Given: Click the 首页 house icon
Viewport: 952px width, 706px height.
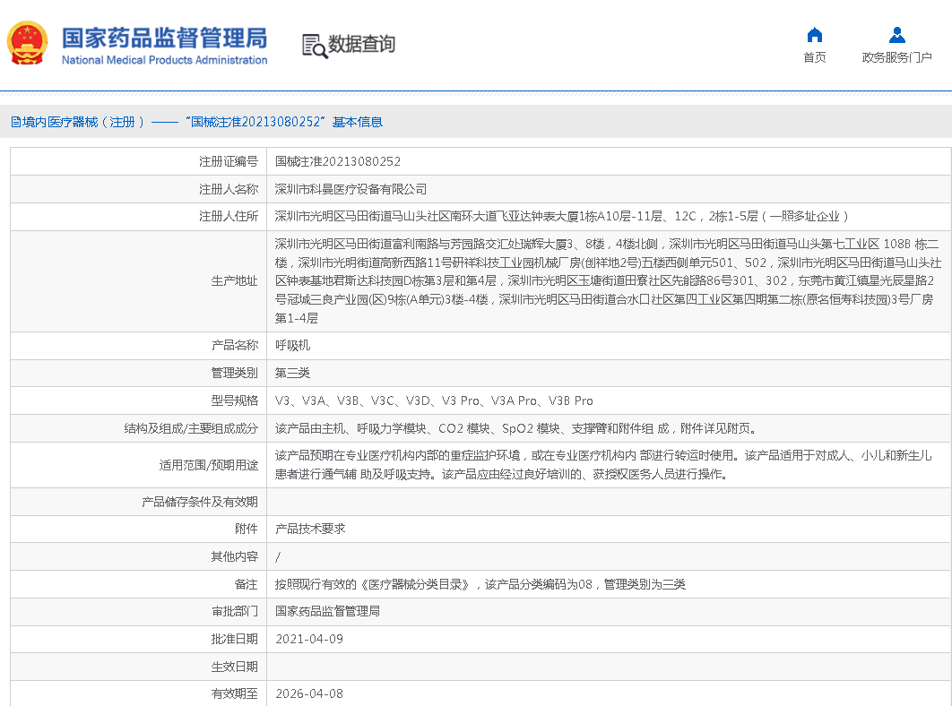Looking at the screenshot, I should pyautogui.click(x=814, y=35).
